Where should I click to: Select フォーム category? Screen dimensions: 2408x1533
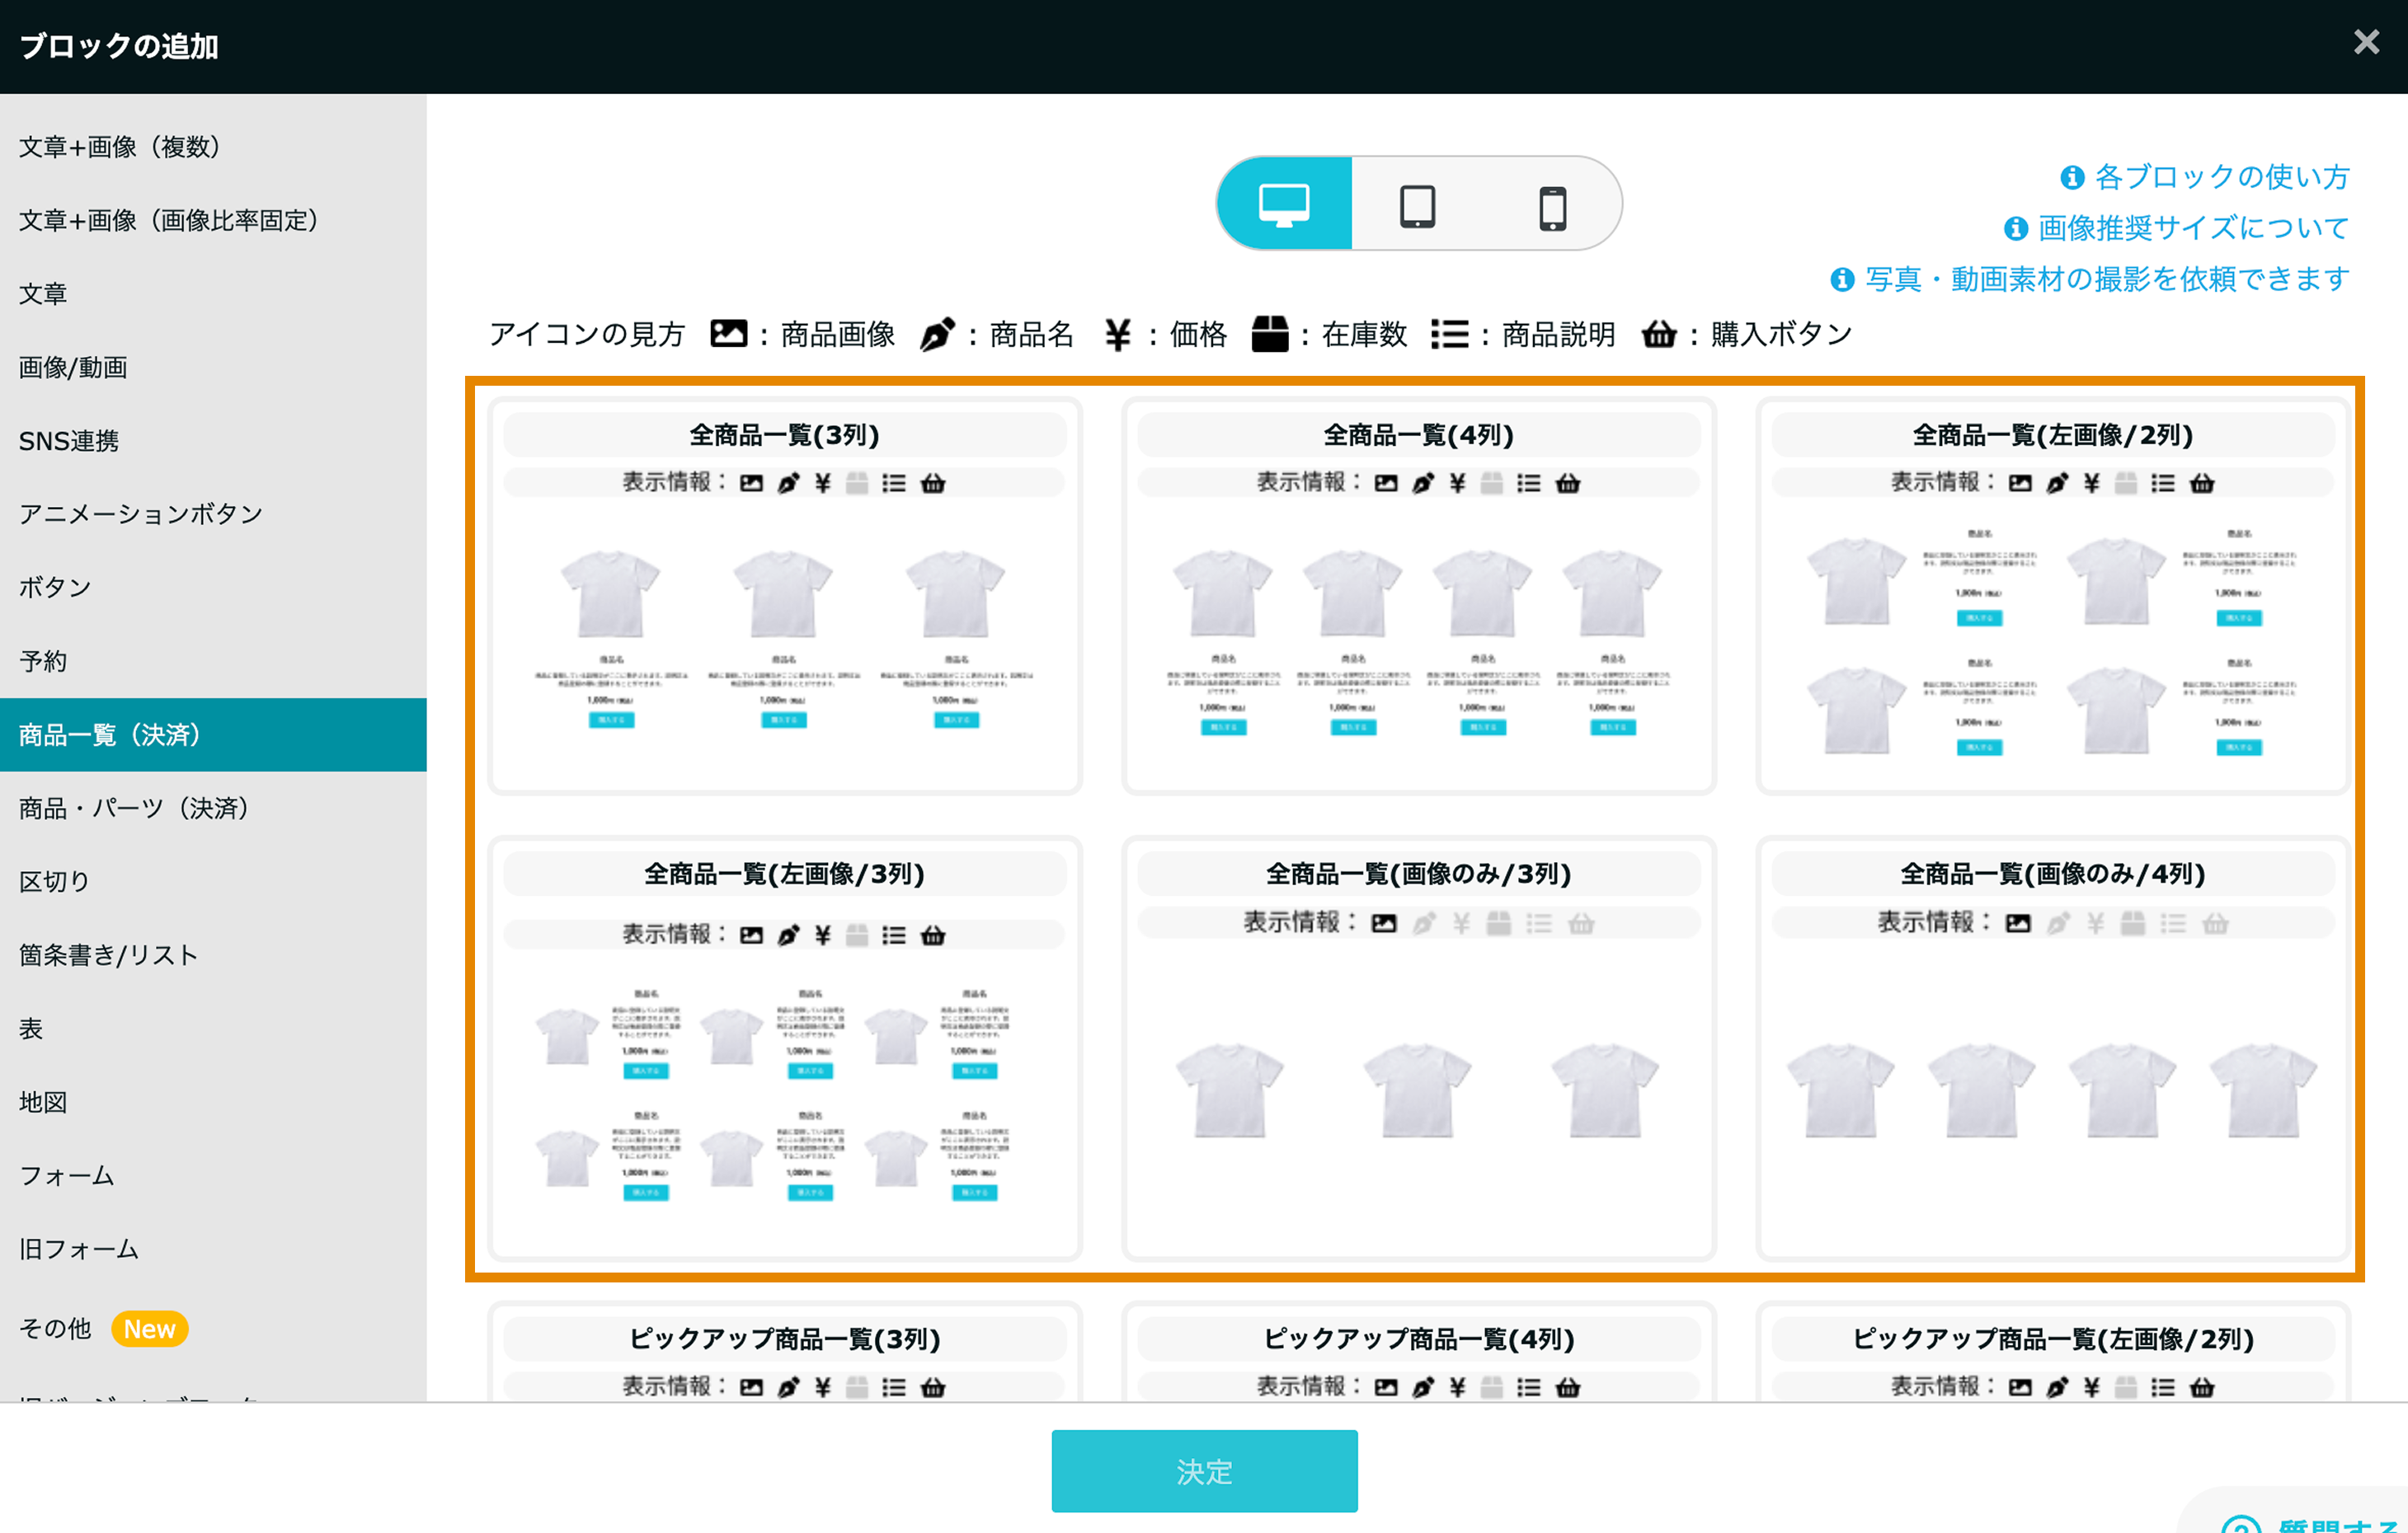(213, 1175)
